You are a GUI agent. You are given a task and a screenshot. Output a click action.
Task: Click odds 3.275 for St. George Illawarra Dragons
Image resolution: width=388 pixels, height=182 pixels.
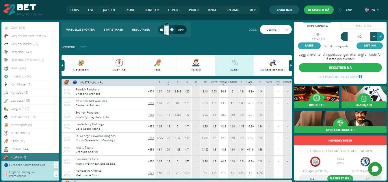click(x=159, y=138)
